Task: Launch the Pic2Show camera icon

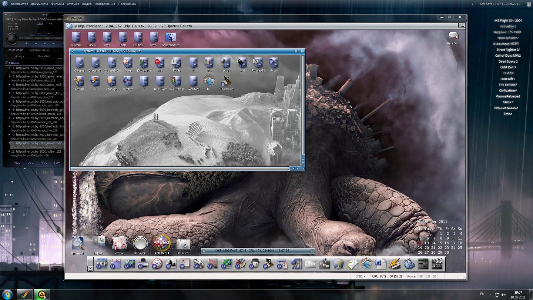Action: (x=183, y=246)
